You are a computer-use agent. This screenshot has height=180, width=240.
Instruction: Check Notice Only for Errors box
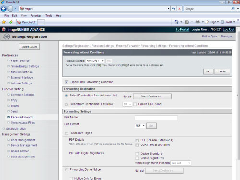[x=71, y=178]
